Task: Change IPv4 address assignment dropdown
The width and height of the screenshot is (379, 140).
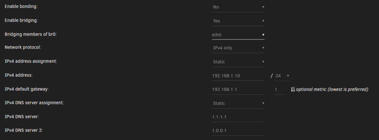Action: [238, 62]
